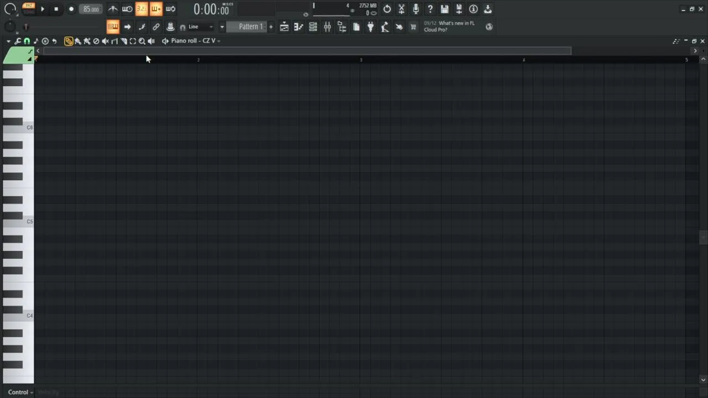The image size is (708, 398).
Task: Save project with floppy disk icon
Action: (445, 9)
